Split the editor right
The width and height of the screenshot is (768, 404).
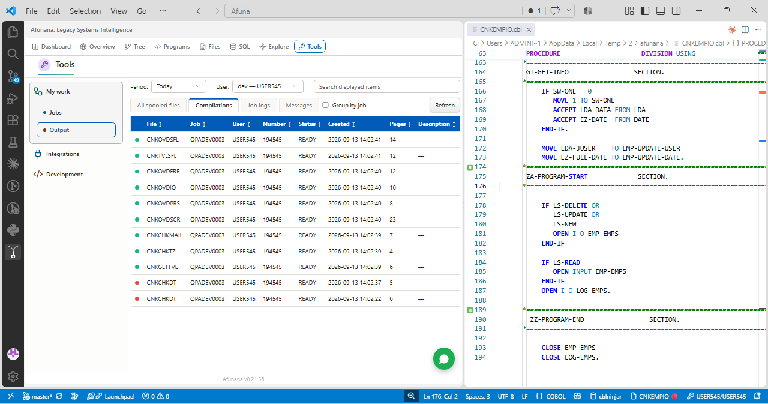coord(745,29)
